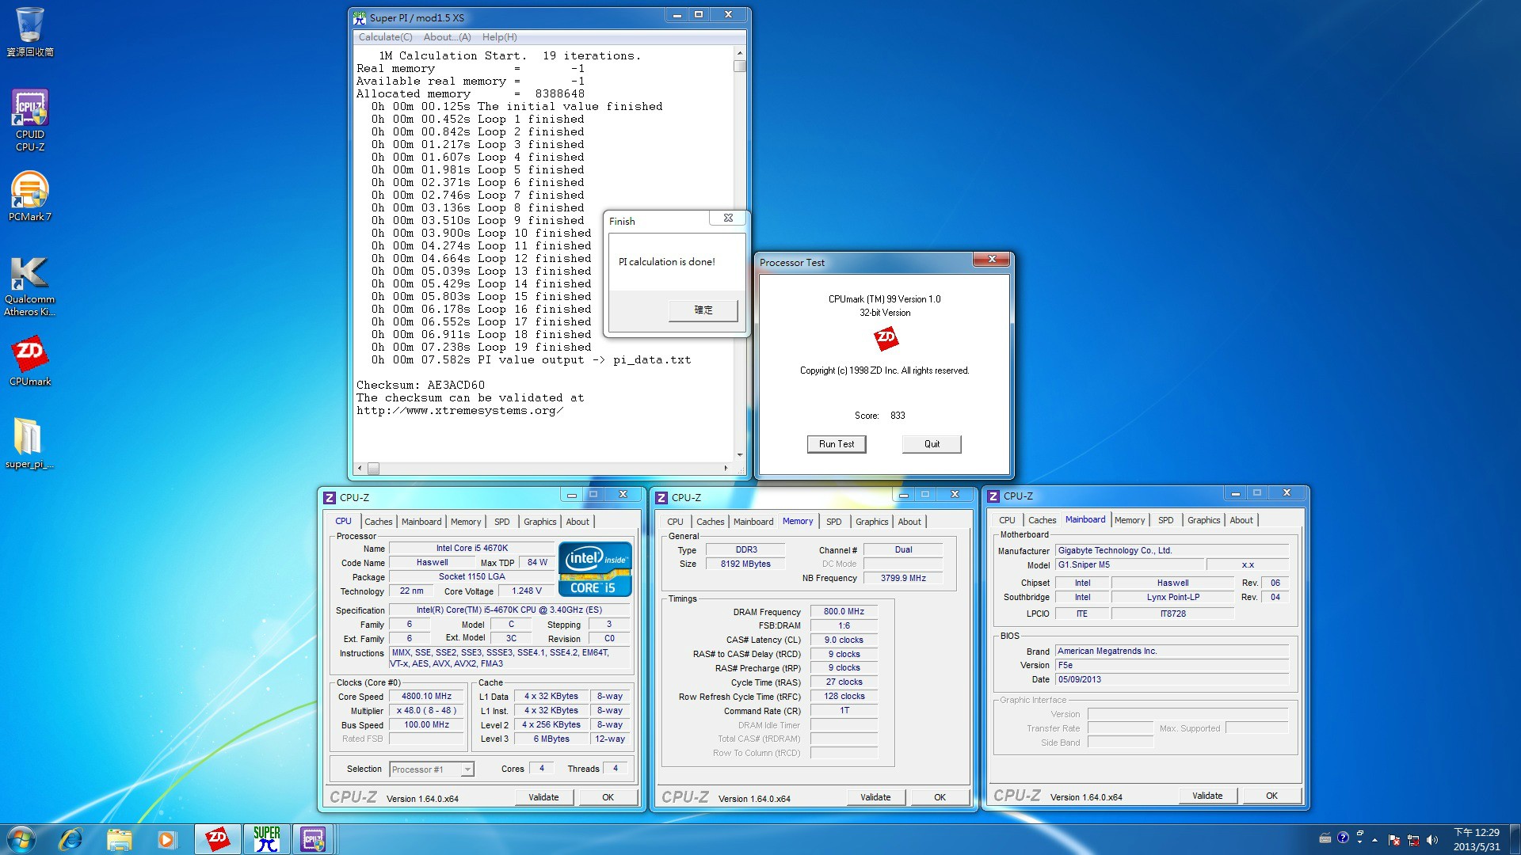
Task: Switch to CPU-Z taskbar button
Action: [x=314, y=839]
